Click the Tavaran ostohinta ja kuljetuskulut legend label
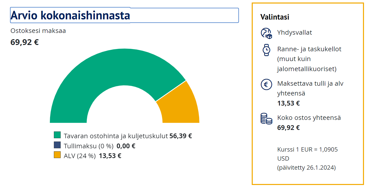Viewport: 366px width, 188px height. click(x=116, y=136)
